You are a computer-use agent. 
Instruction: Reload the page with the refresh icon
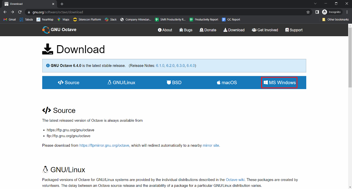pyautogui.click(x=20, y=12)
